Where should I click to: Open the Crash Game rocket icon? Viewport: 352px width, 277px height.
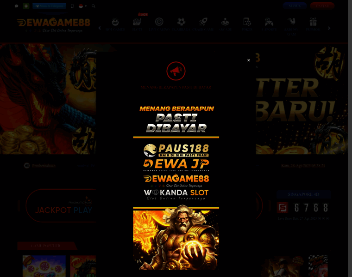203,22
